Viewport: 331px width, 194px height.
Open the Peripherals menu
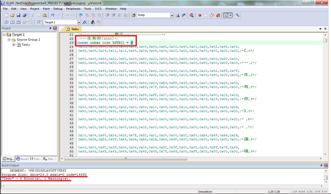(x=73, y=9)
